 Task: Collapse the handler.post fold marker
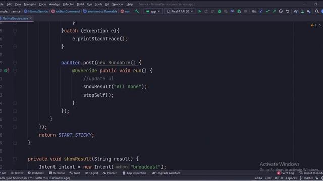tap(15, 62)
